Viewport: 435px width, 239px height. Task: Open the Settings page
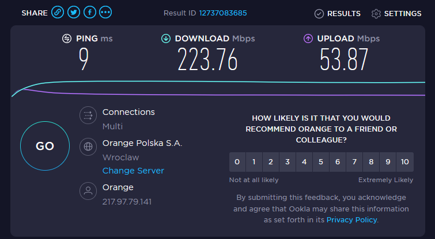[x=396, y=13]
